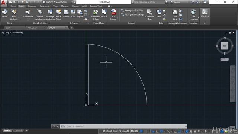Open the Drafting & Annotation workspace dropdown

point(58,2)
